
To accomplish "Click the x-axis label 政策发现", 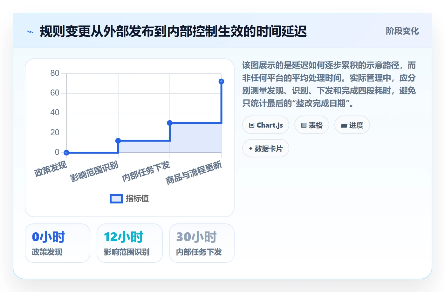I will tap(51, 169).
